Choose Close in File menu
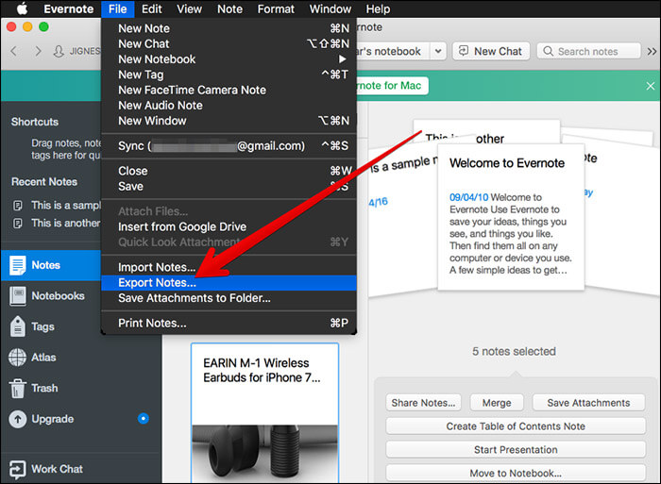The image size is (661, 484). tap(229, 171)
